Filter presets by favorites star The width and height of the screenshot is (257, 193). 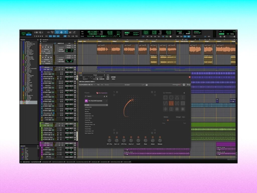coord(106,96)
